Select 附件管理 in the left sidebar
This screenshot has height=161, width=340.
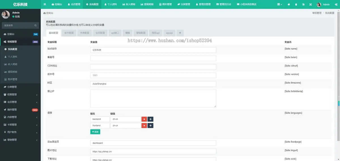click(x=20, y=79)
